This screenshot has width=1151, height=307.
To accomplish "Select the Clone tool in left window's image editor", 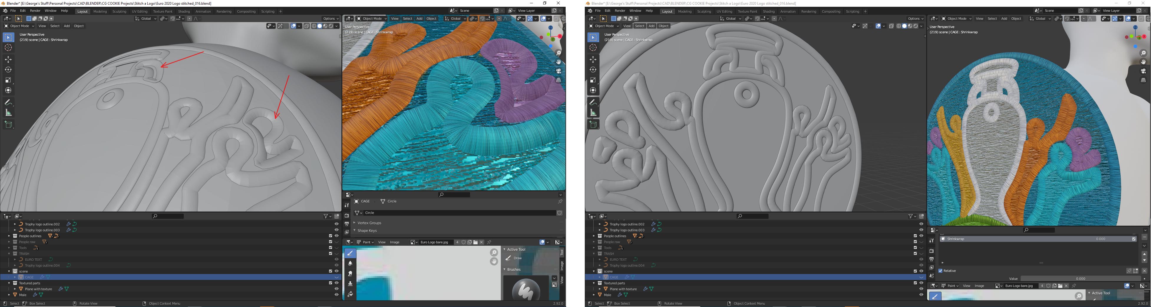I will click(x=350, y=284).
